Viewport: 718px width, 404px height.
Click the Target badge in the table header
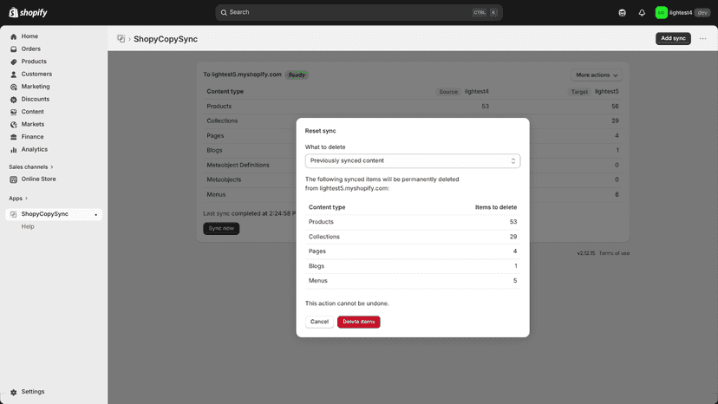tap(579, 92)
